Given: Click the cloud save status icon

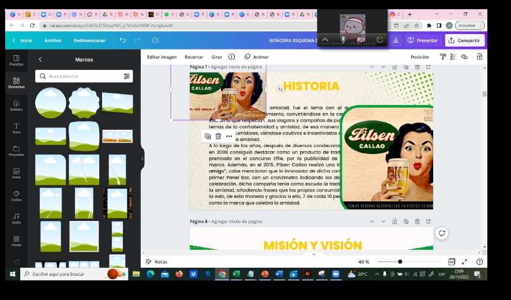Looking at the screenshot, I should pos(155,40).
